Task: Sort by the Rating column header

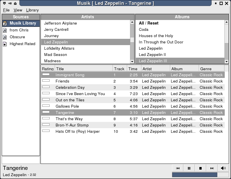Action: click(x=48, y=69)
